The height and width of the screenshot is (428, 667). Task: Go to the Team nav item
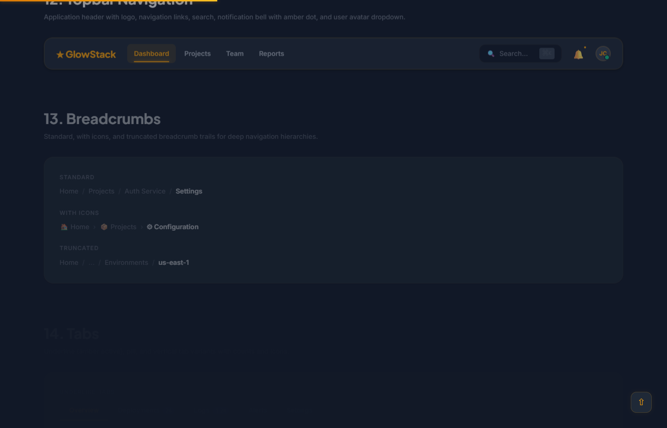pyautogui.click(x=234, y=54)
